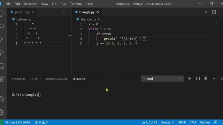
Task: Open the File menu
Action: click(8, 4)
